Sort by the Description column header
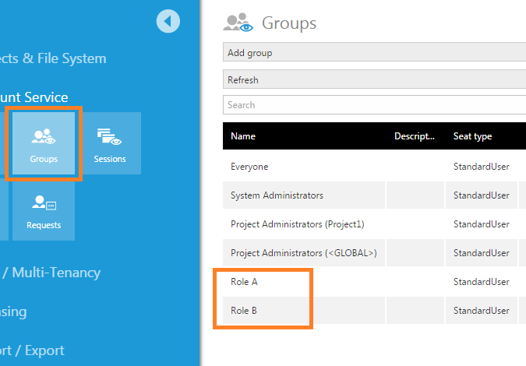Image resolution: width=526 pixels, height=366 pixels. coord(415,136)
